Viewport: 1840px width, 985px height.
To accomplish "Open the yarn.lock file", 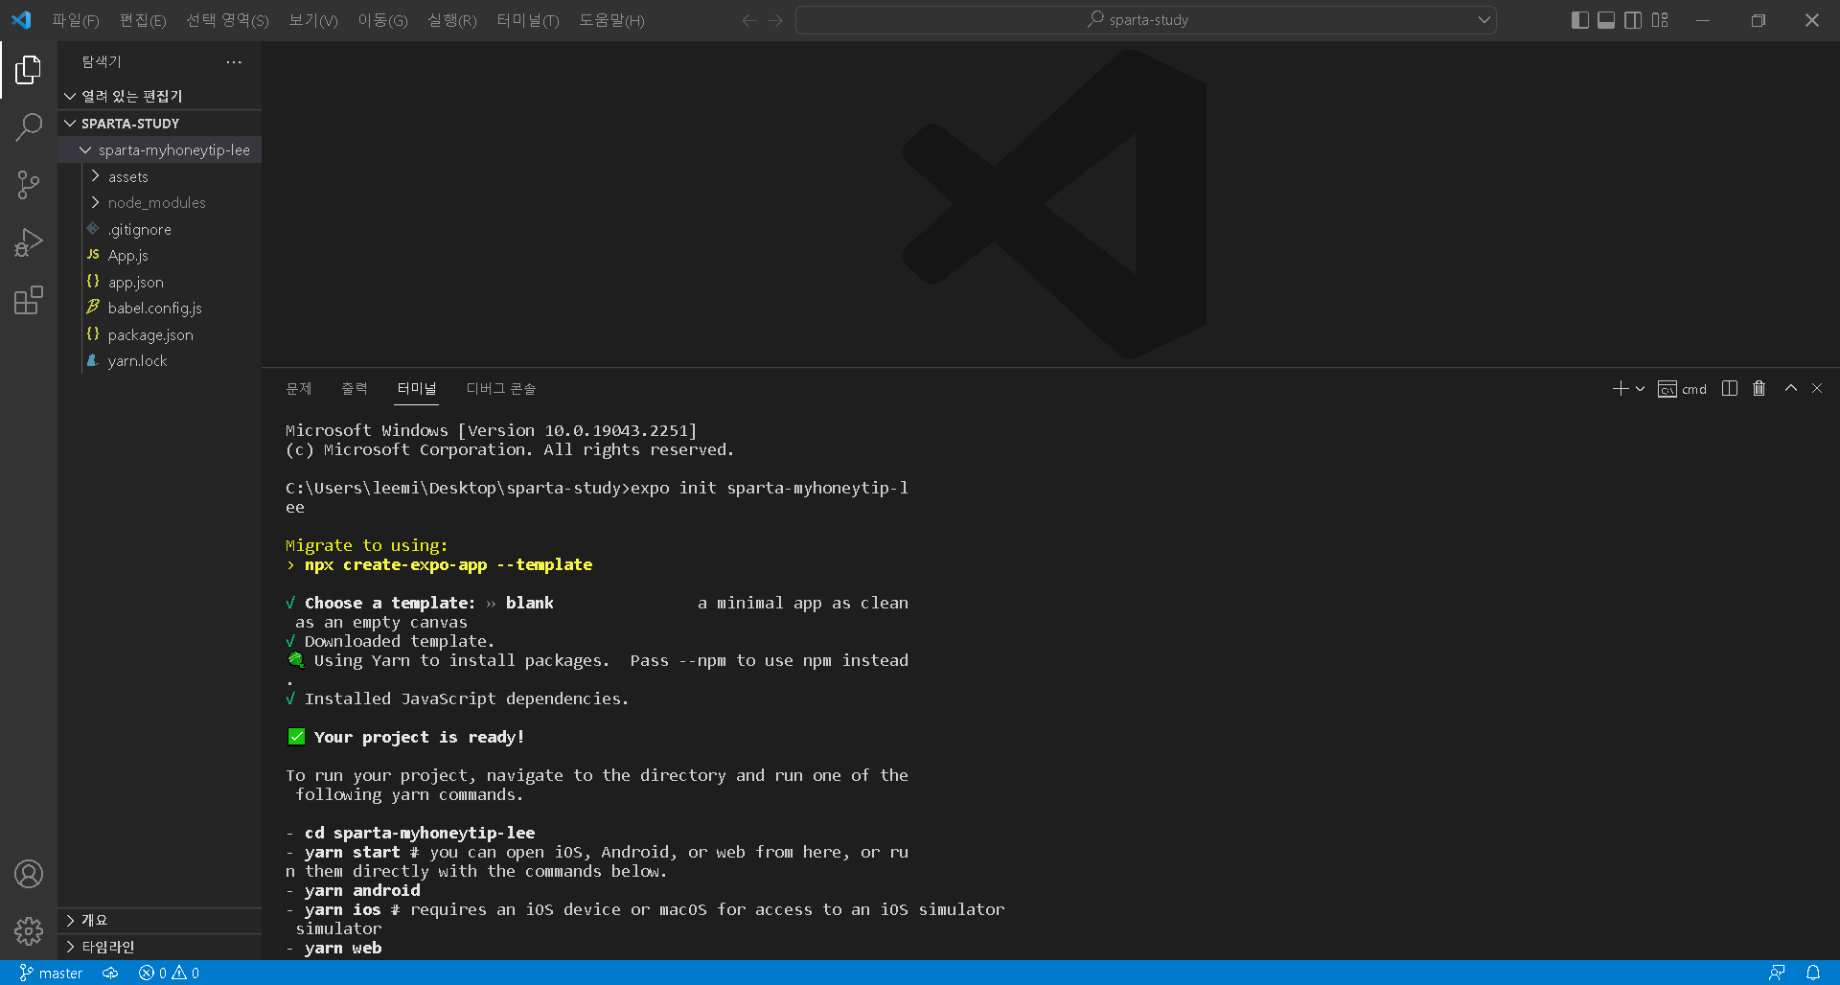I will click(159, 361).
